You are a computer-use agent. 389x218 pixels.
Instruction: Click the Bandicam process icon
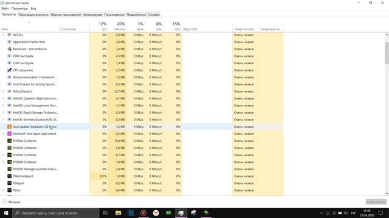coord(10,49)
